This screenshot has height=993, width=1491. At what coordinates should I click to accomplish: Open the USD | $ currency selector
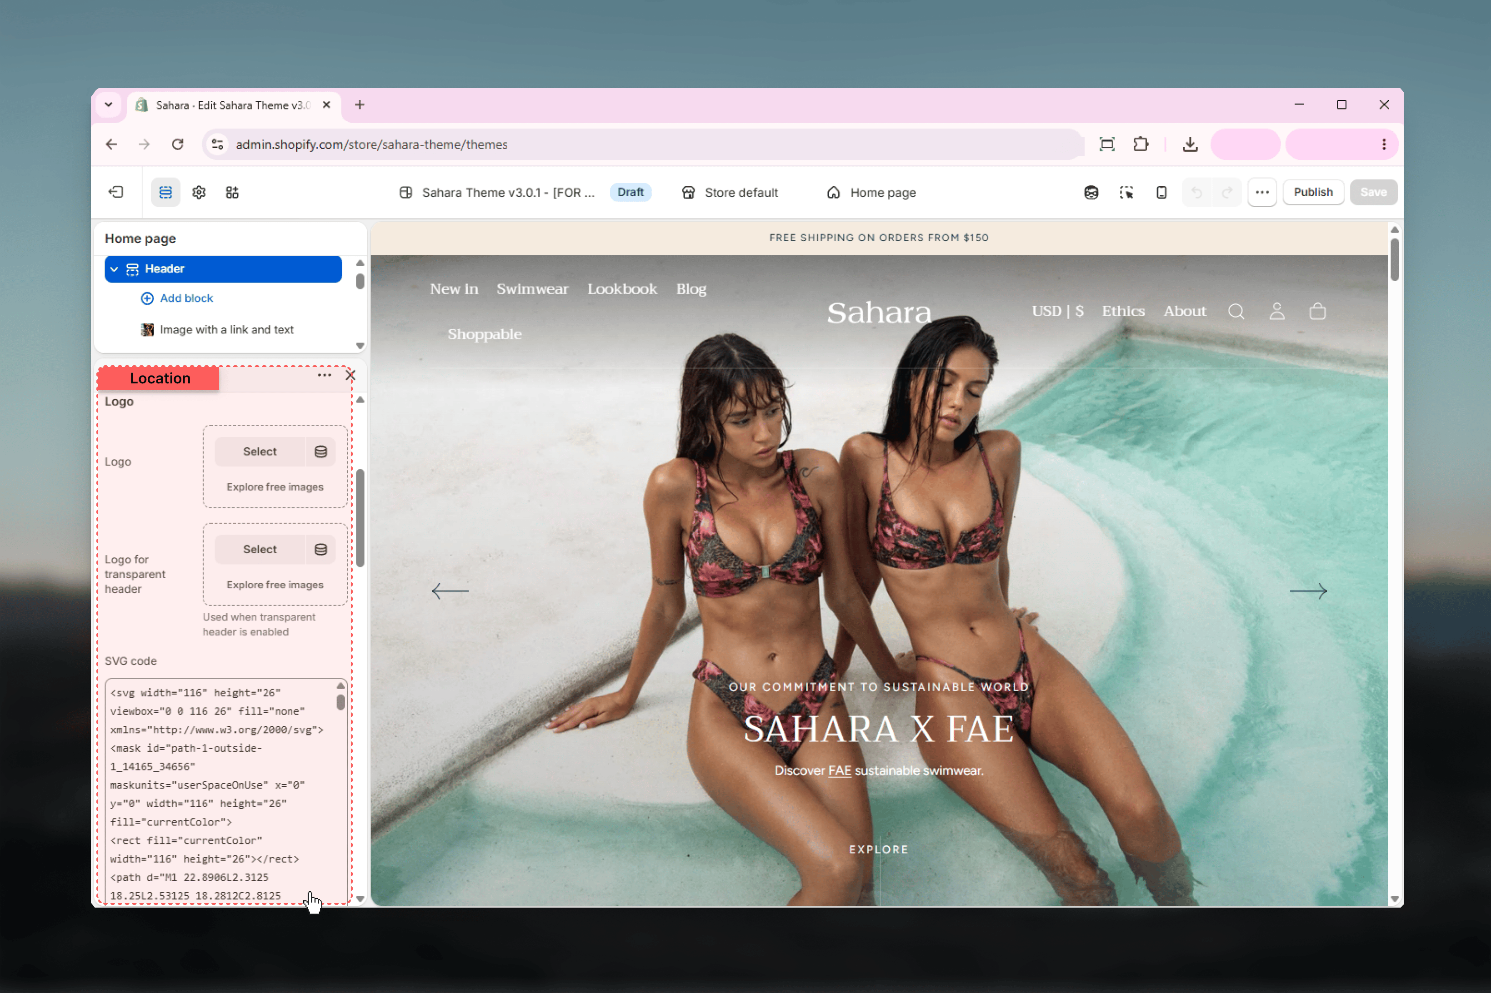pyautogui.click(x=1058, y=311)
